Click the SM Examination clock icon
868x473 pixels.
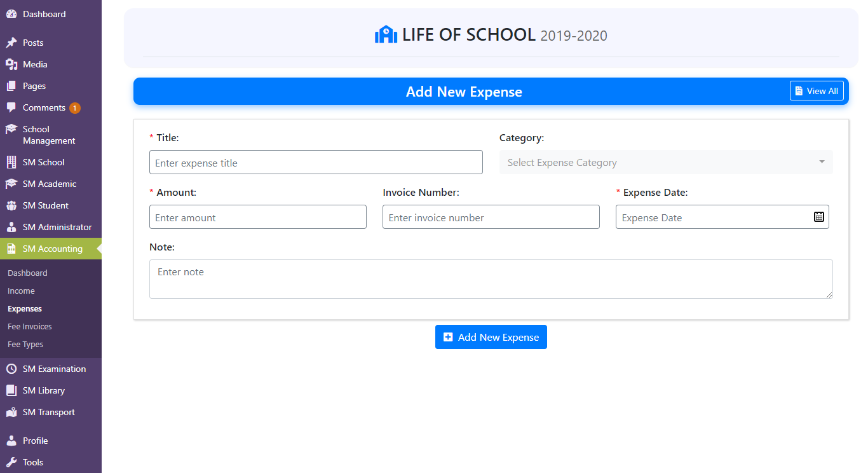tap(11, 369)
